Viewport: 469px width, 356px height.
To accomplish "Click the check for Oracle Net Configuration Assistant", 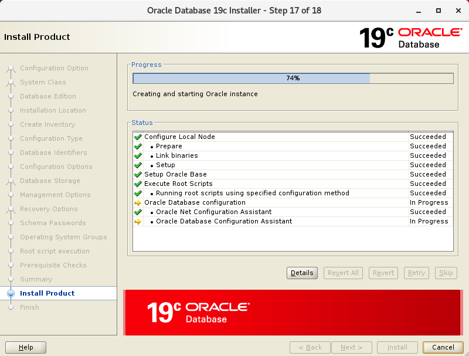I will tap(138, 212).
